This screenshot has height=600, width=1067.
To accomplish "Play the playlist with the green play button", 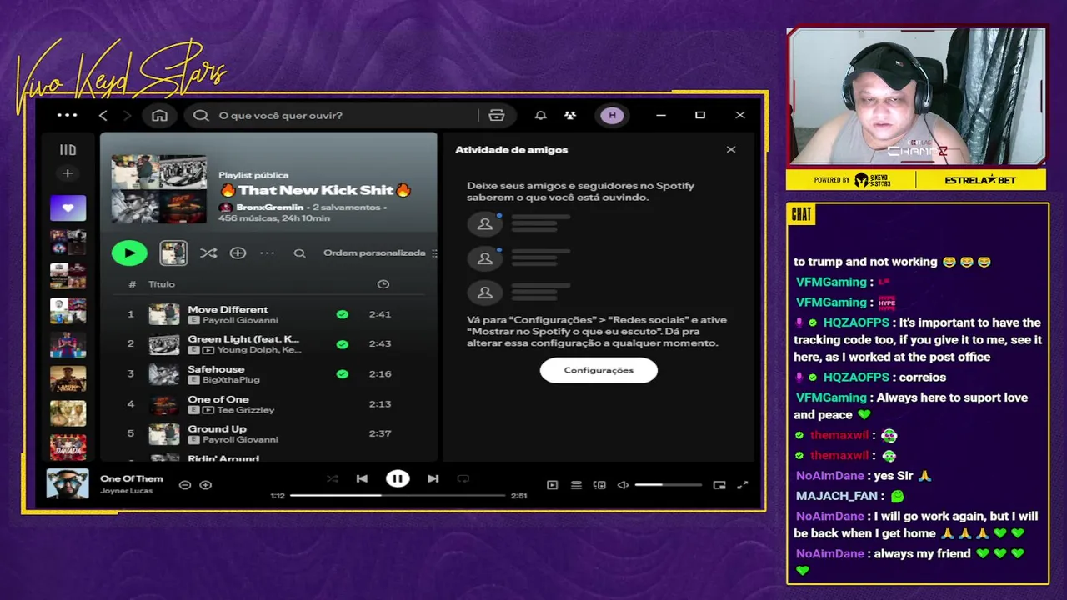I will tap(129, 252).
